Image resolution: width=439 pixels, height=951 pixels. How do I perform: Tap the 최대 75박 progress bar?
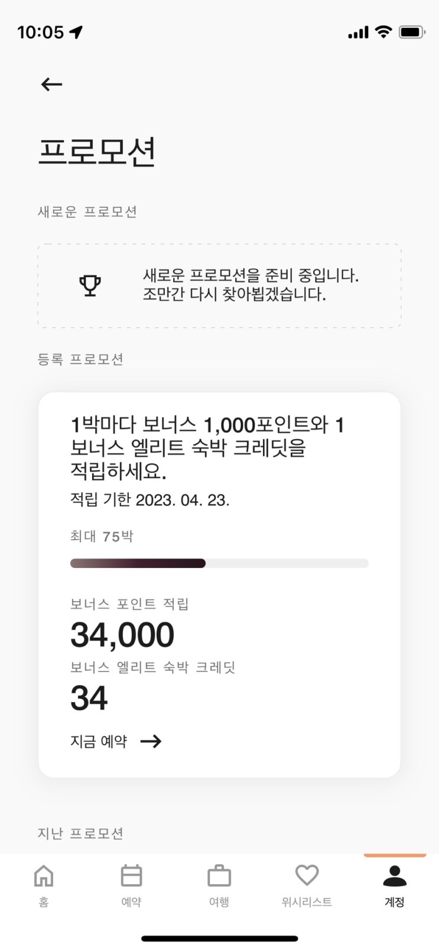pyautogui.click(x=219, y=563)
